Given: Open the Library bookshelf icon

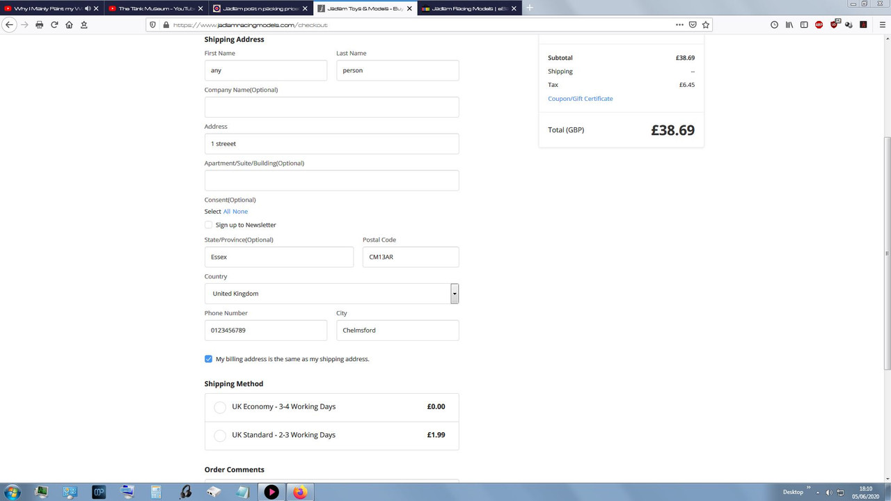Looking at the screenshot, I should coord(789,24).
